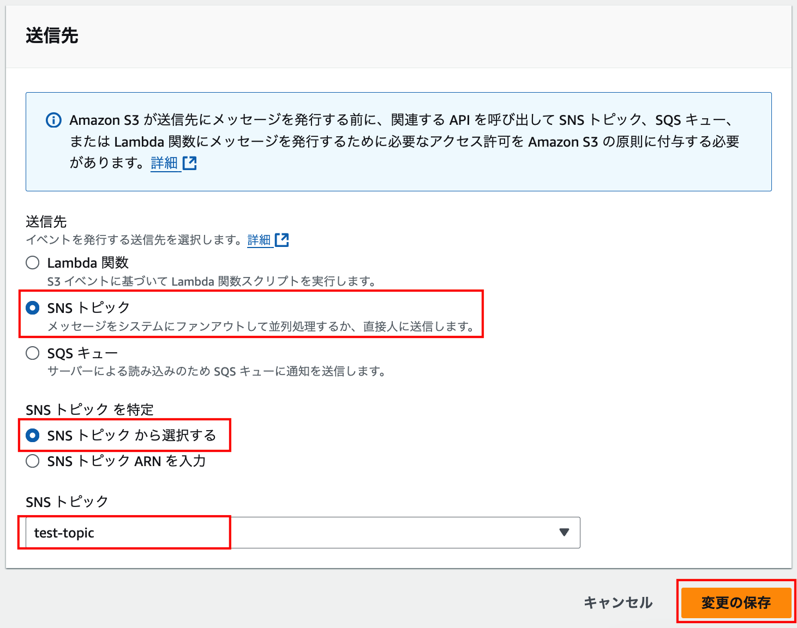
Task: Click the SNS トピック description about ファンアウト
Action: (261, 326)
